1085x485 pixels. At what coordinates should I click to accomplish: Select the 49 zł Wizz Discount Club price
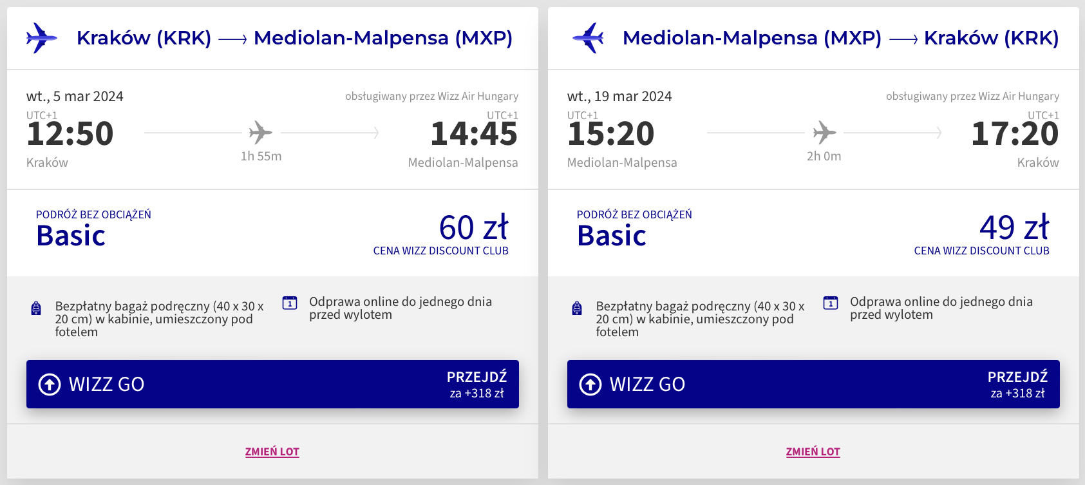[x=1014, y=228]
